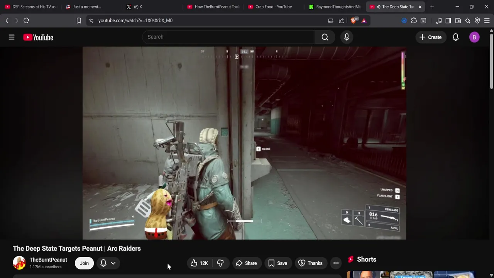Bookmark this page in the address bar

click(79, 20)
